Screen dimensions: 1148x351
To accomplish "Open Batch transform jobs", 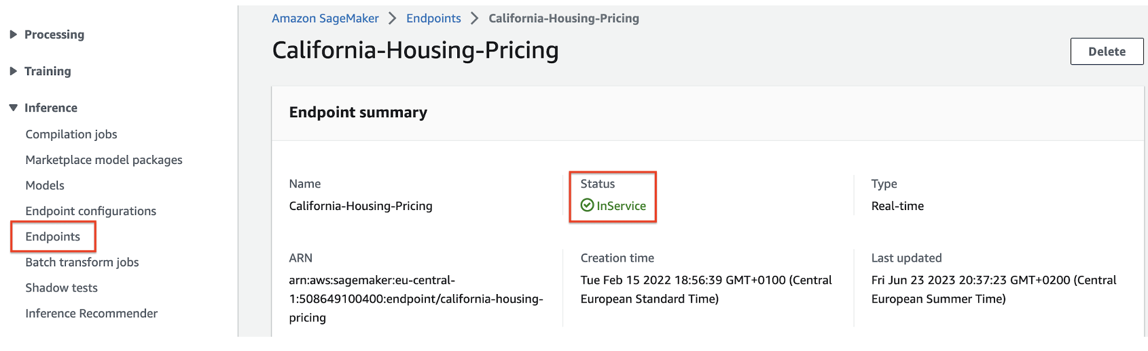I will 82,262.
